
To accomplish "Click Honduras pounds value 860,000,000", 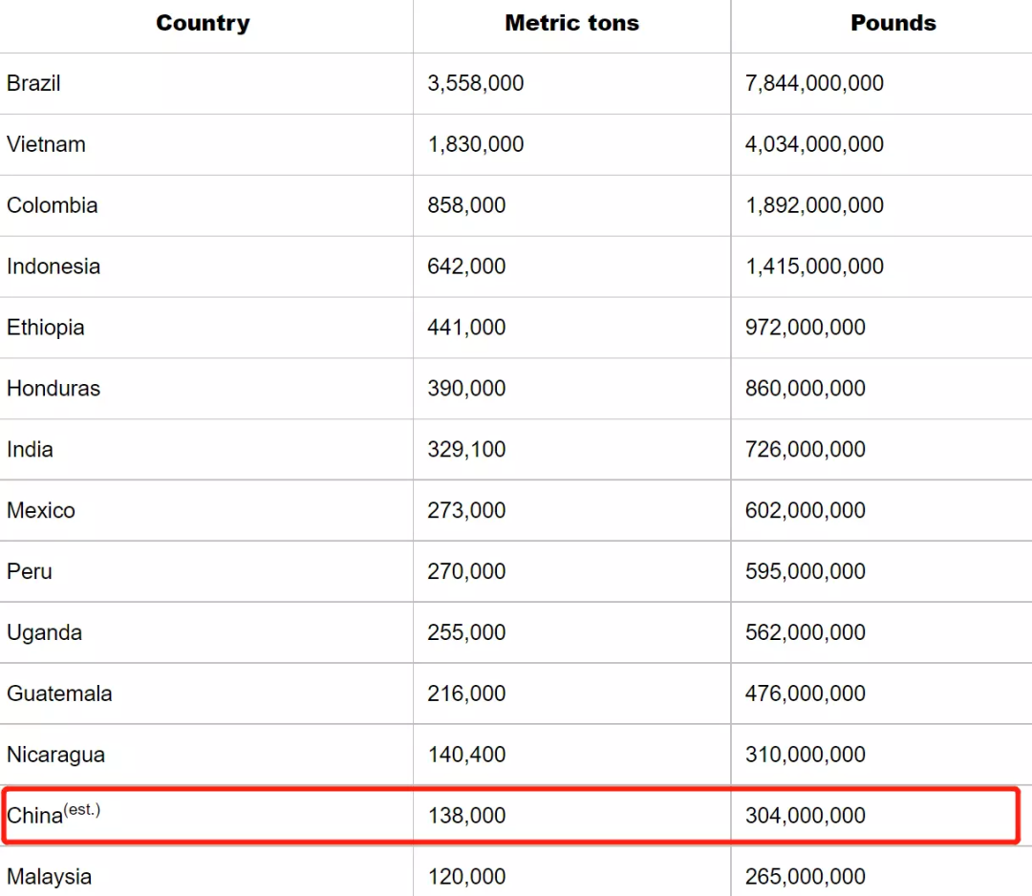I will [806, 389].
